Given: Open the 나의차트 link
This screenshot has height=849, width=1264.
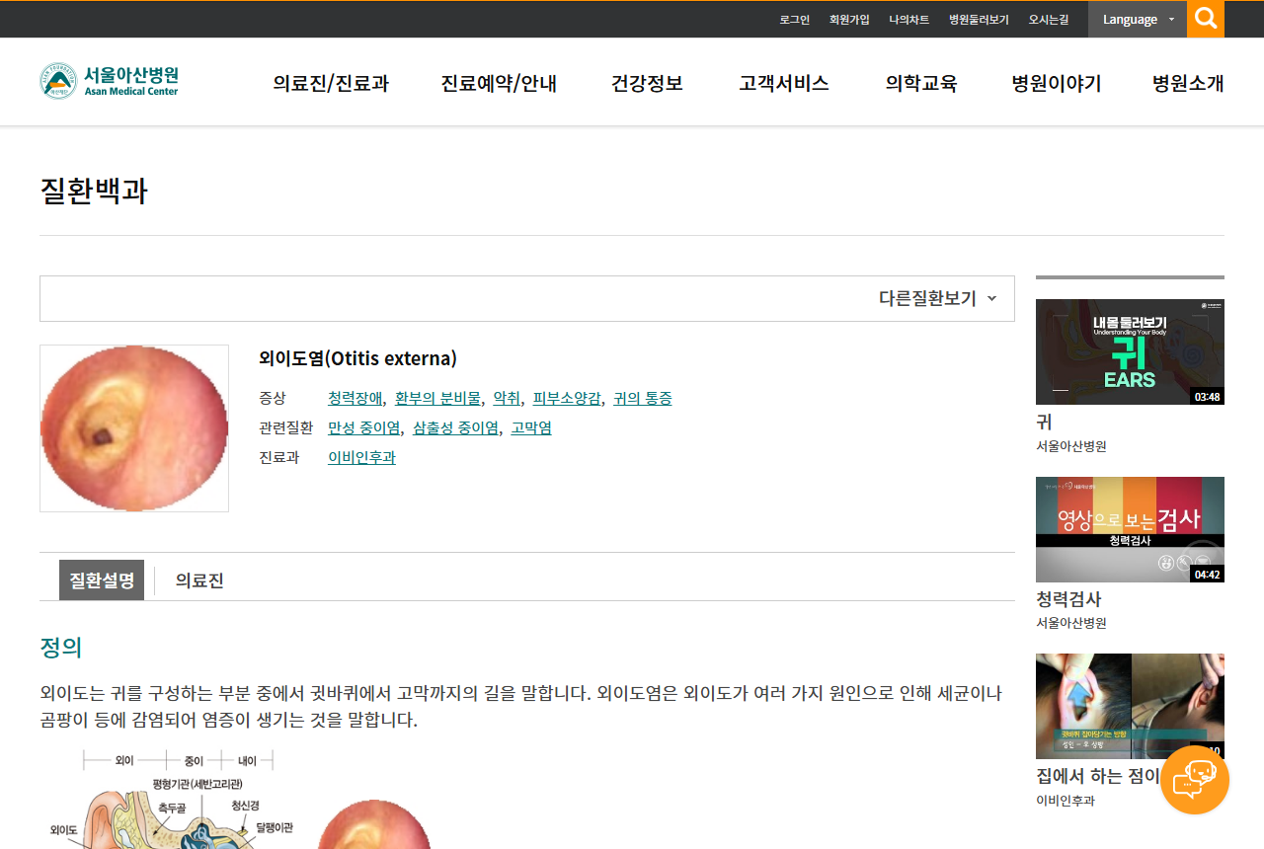Looking at the screenshot, I should [908, 20].
